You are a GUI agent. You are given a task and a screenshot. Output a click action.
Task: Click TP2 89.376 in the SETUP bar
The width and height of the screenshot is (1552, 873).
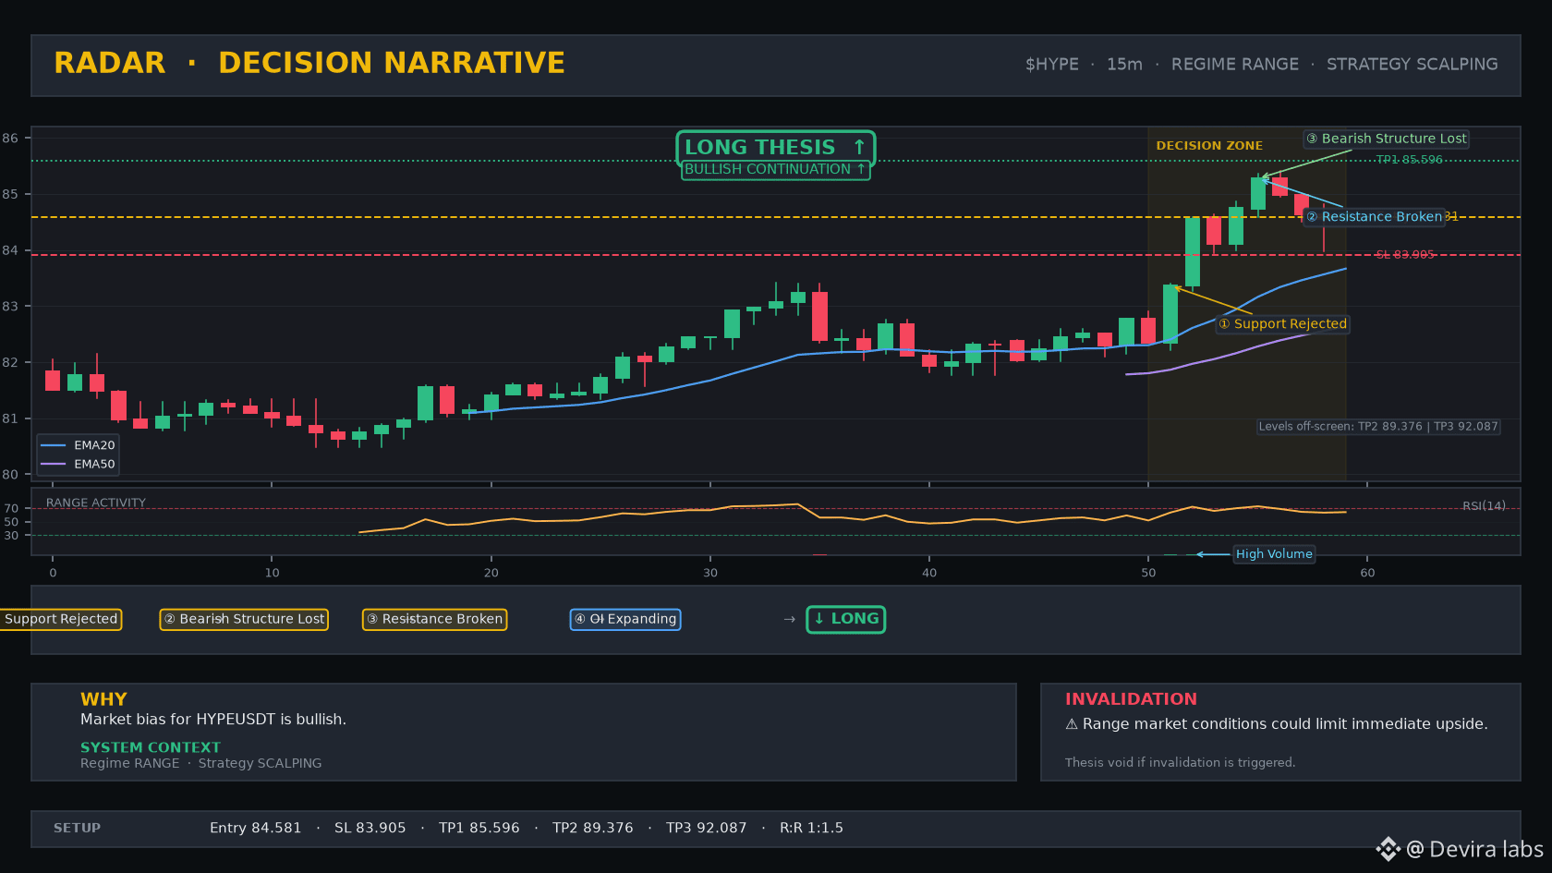click(x=593, y=829)
